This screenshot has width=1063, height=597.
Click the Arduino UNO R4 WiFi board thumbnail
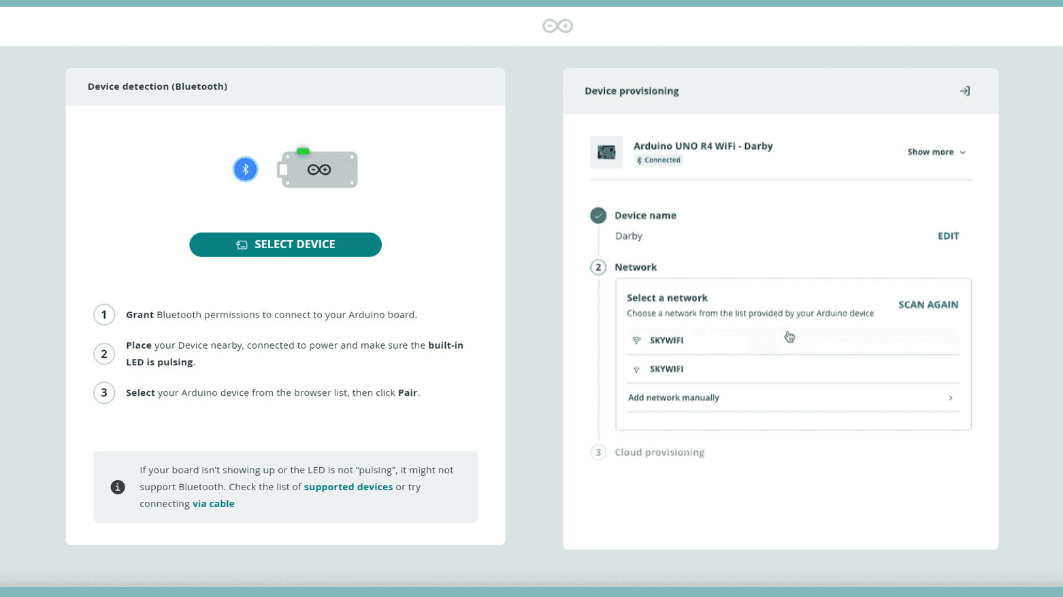tap(606, 152)
